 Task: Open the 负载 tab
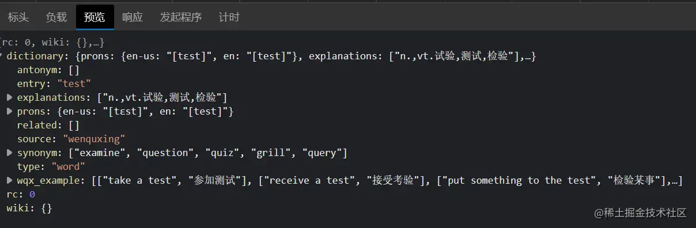tap(56, 17)
